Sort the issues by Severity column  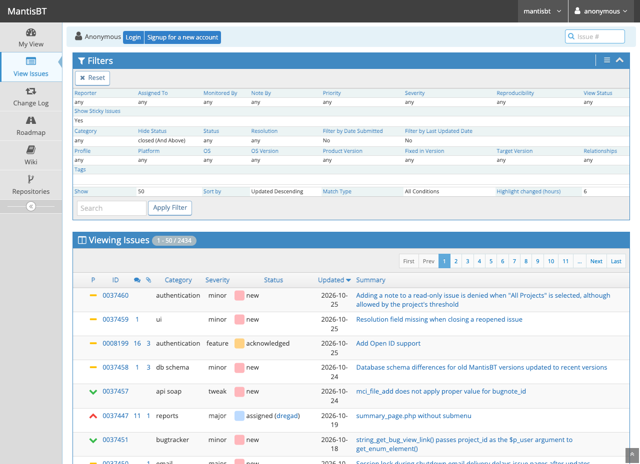coord(217,280)
